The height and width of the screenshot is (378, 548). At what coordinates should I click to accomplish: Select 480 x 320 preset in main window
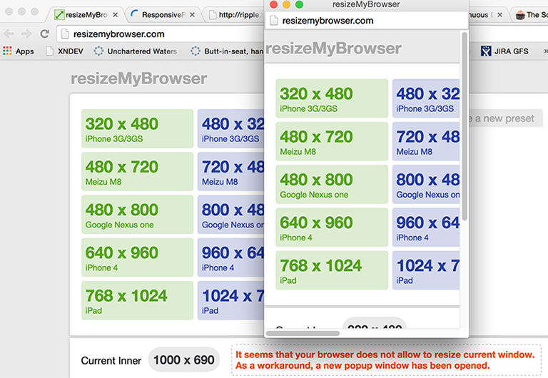tap(231, 128)
